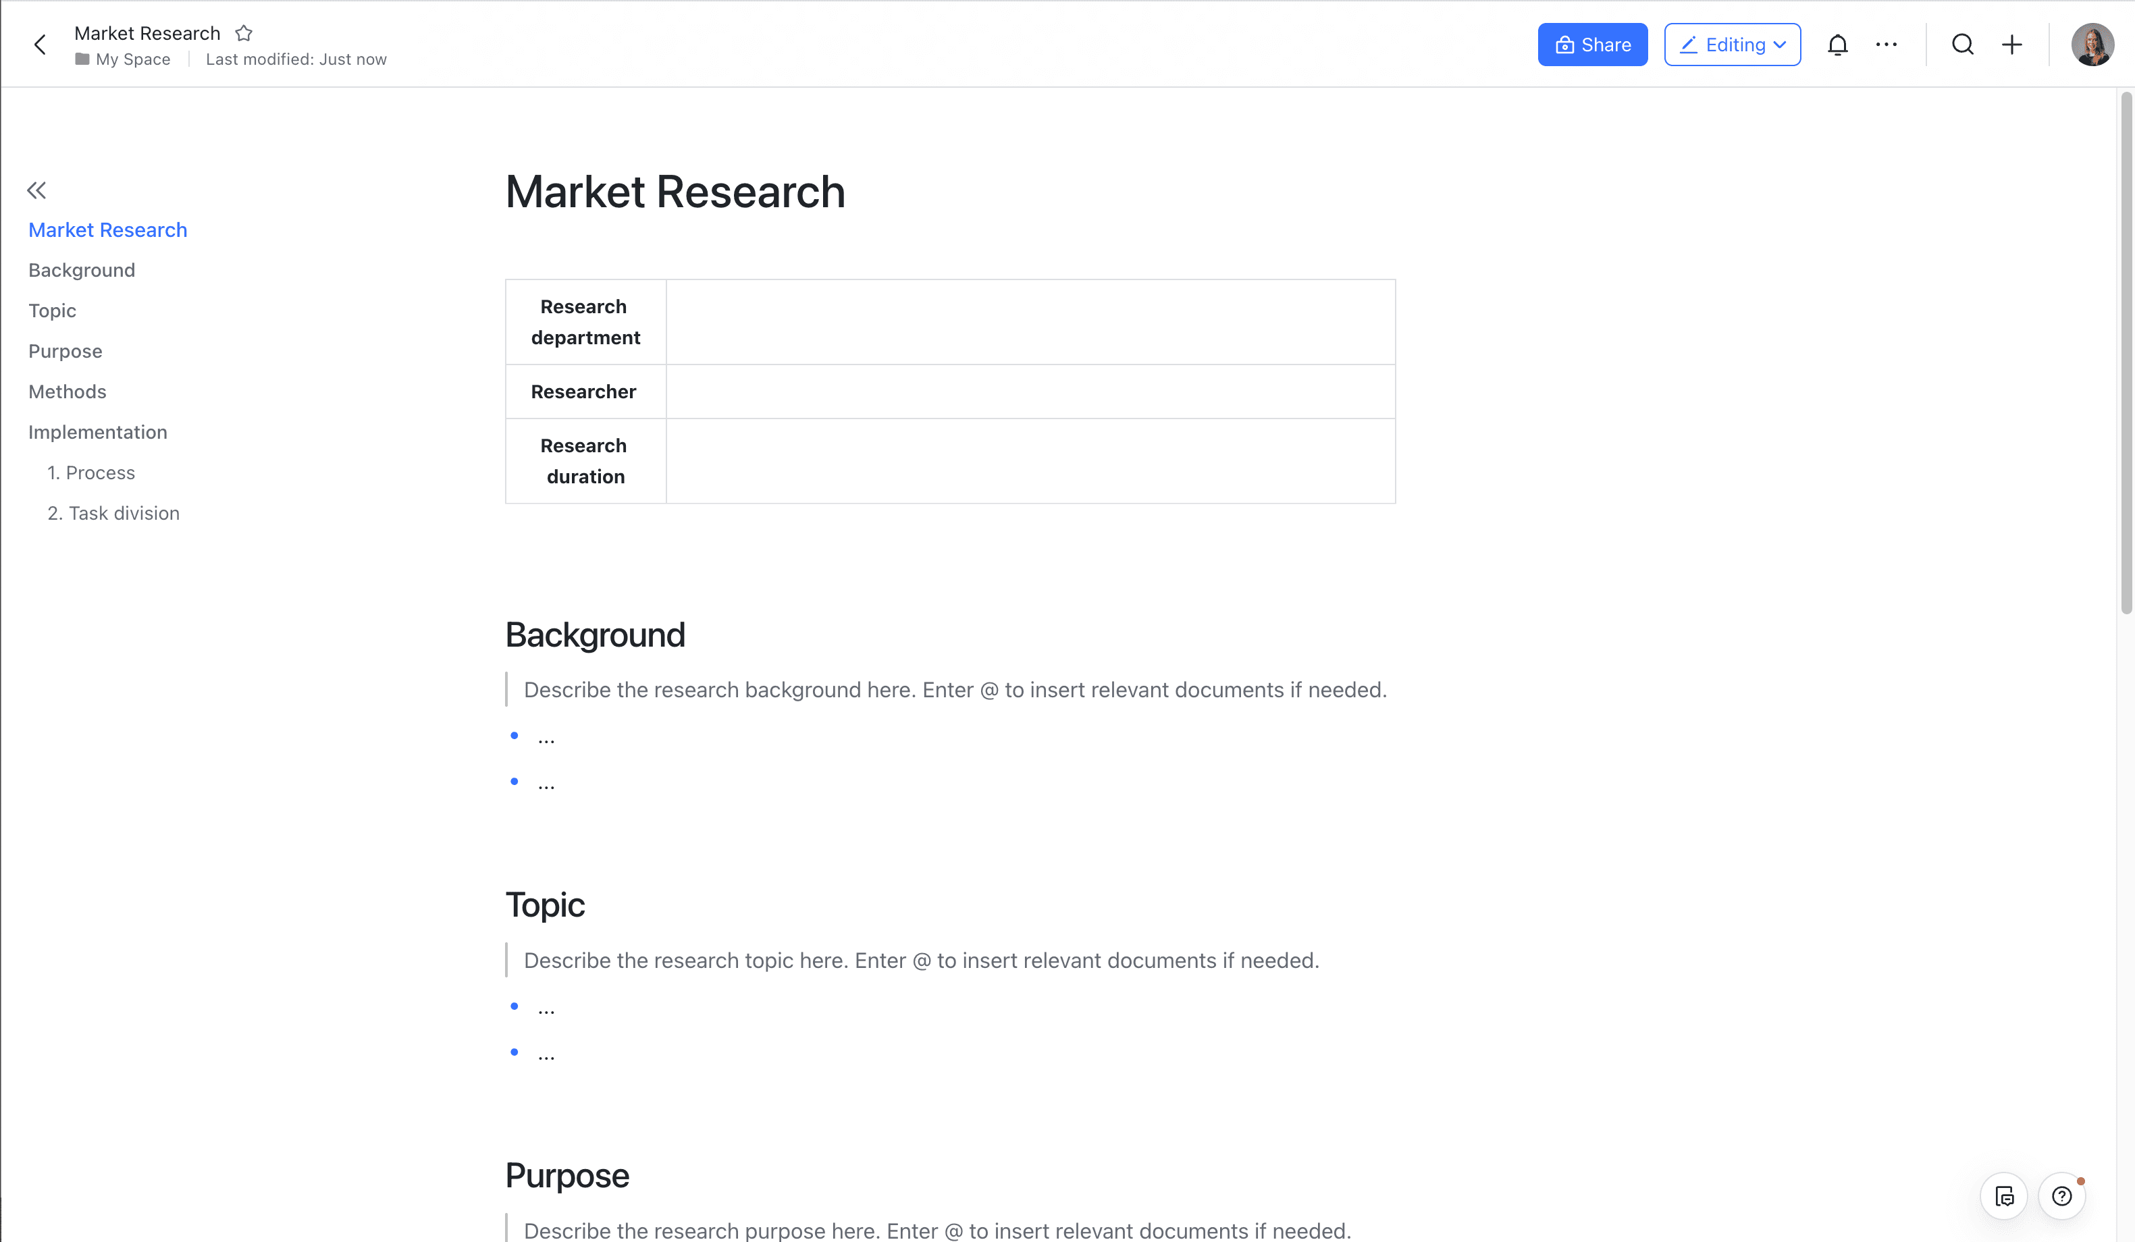This screenshot has width=2135, height=1242.
Task: Click the plus icon to create new
Action: 2011,45
